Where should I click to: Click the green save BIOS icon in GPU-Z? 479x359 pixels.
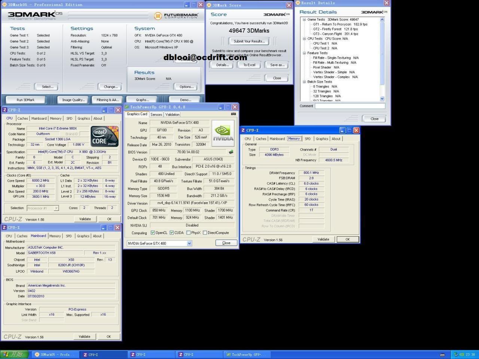231,152
